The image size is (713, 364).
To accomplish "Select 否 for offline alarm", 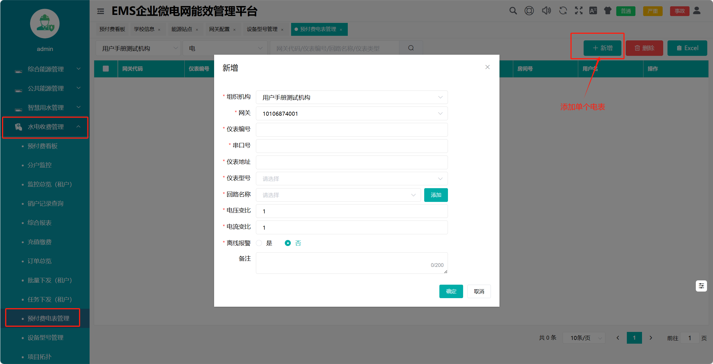I will pos(288,243).
